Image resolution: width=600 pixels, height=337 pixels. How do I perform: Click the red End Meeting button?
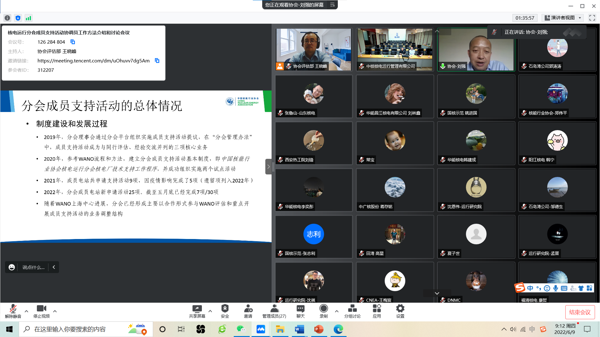pos(580,312)
